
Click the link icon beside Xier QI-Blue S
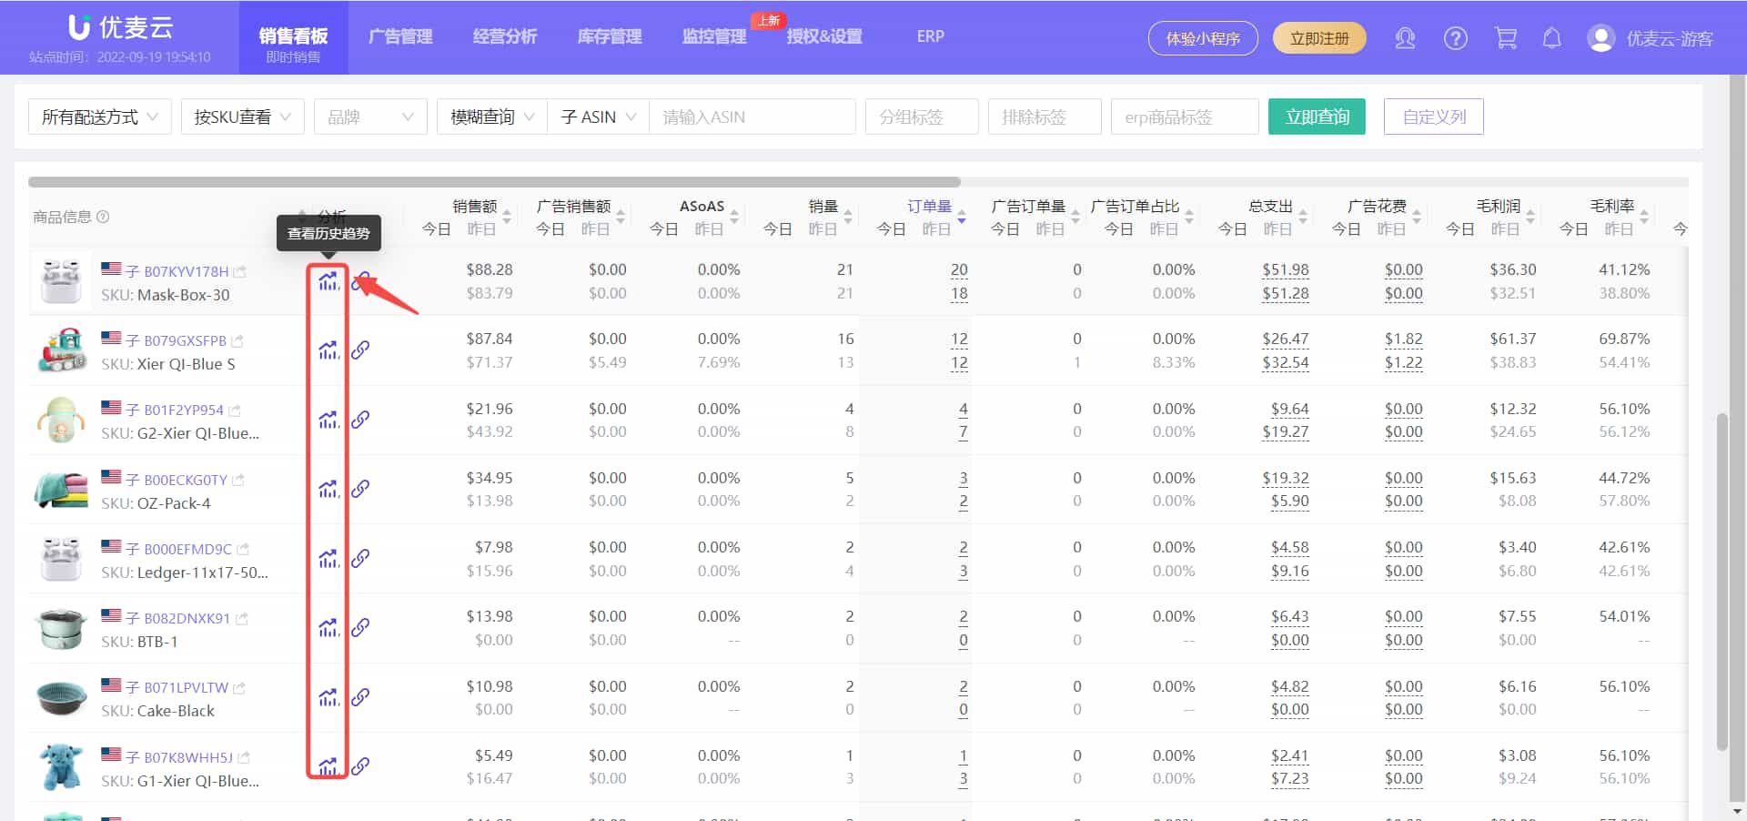pos(361,350)
